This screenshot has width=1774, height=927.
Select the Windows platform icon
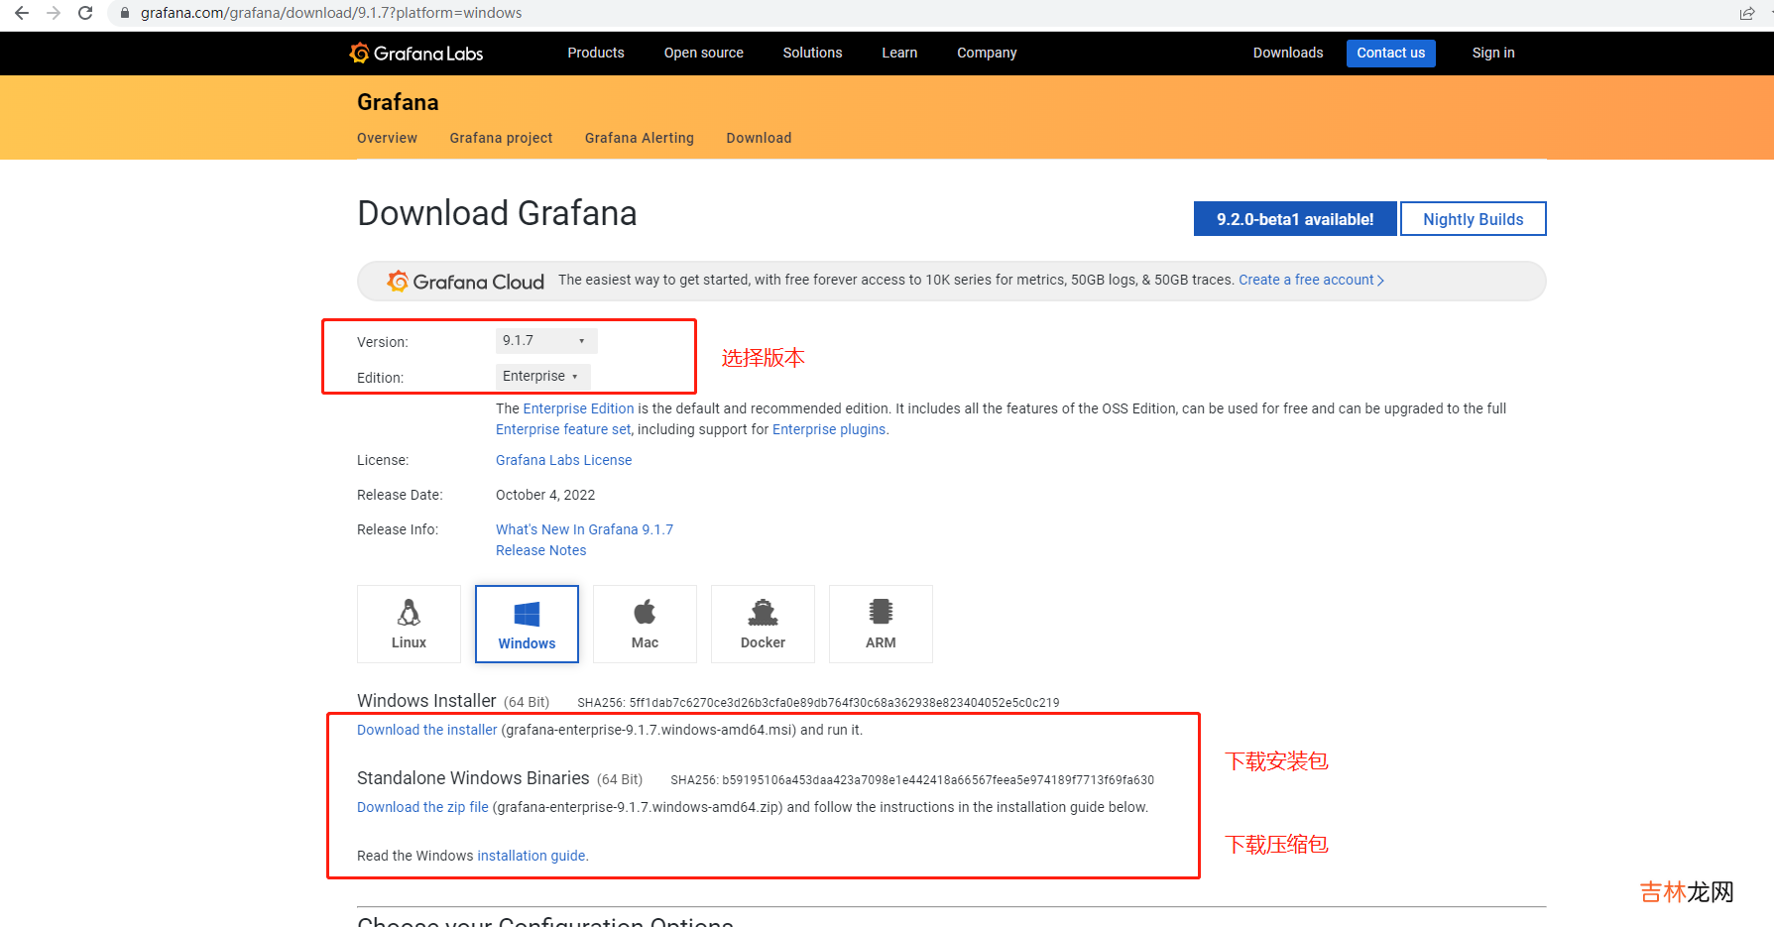click(x=527, y=624)
